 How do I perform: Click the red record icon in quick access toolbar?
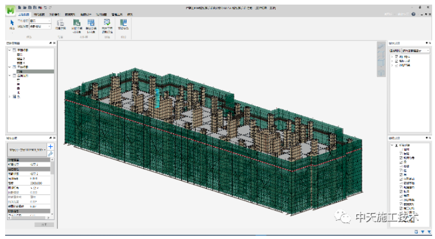(40, 8)
